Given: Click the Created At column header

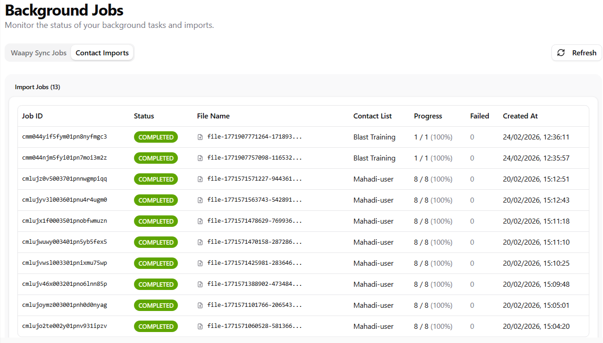Looking at the screenshot, I should [x=520, y=116].
